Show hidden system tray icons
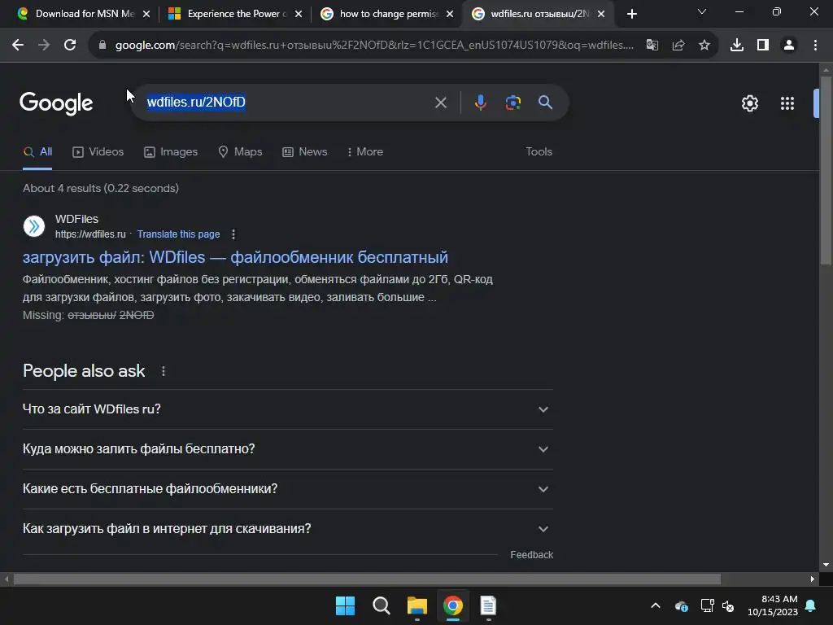The height and width of the screenshot is (625, 833). (x=656, y=605)
